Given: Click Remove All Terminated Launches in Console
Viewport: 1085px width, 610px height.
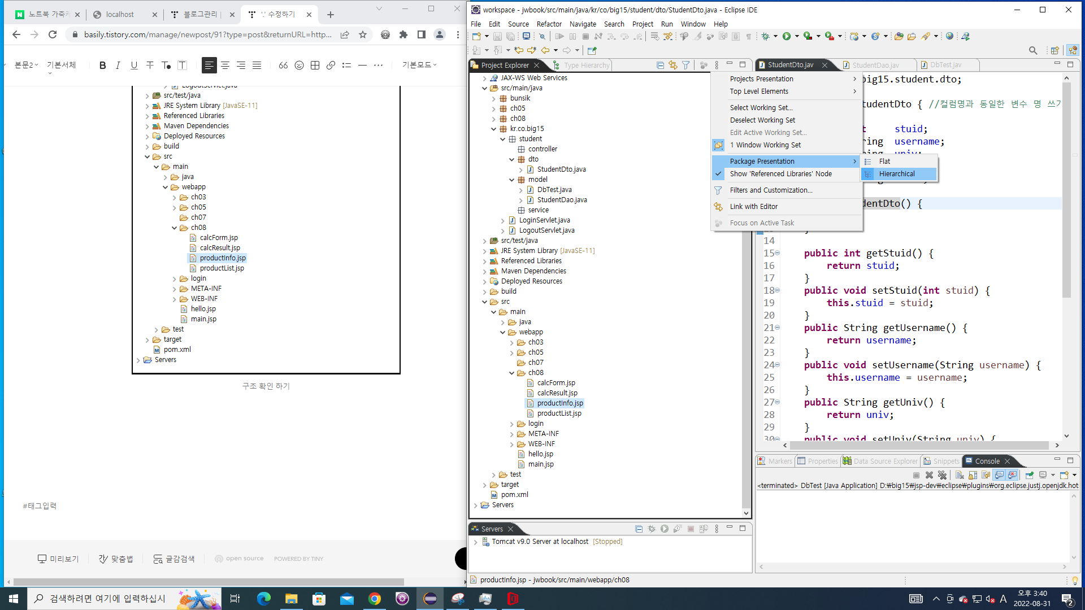Looking at the screenshot, I should point(942,475).
